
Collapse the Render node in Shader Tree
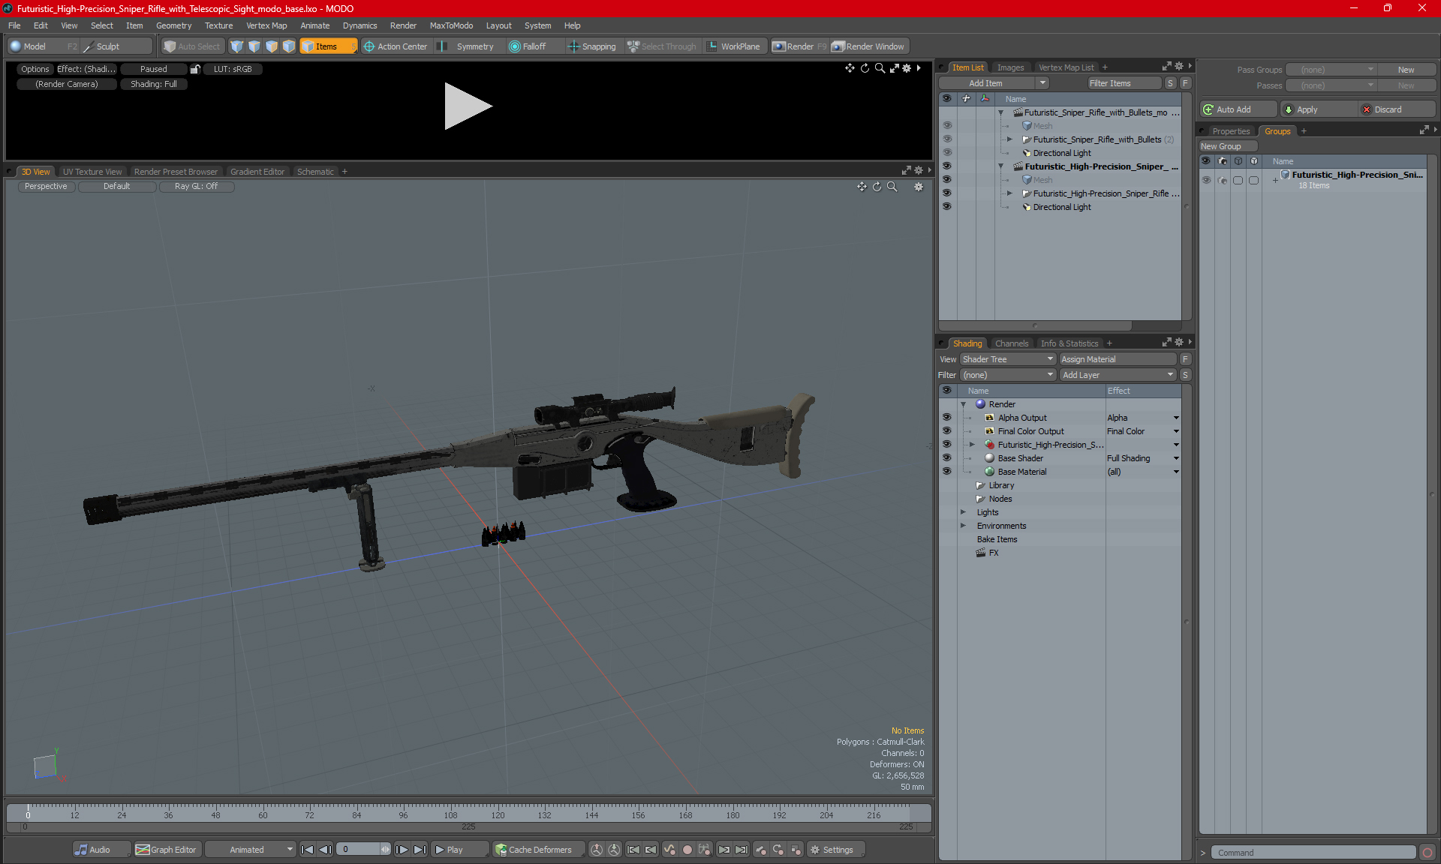(x=964, y=404)
